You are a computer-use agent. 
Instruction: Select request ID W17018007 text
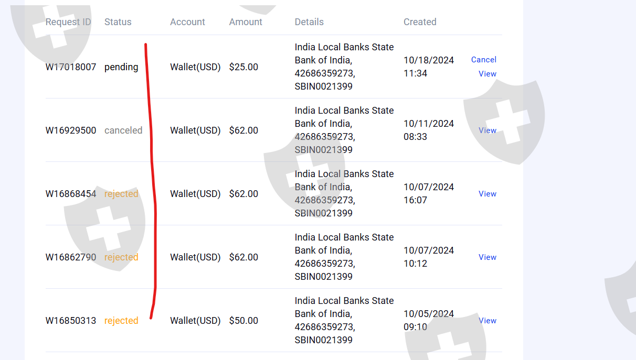(x=71, y=67)
